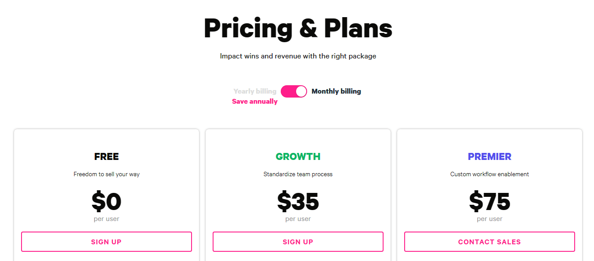Screen dimensions: 594x261
Task: Click the $75 price on the PREMIER card
Action: click(489, 201)
